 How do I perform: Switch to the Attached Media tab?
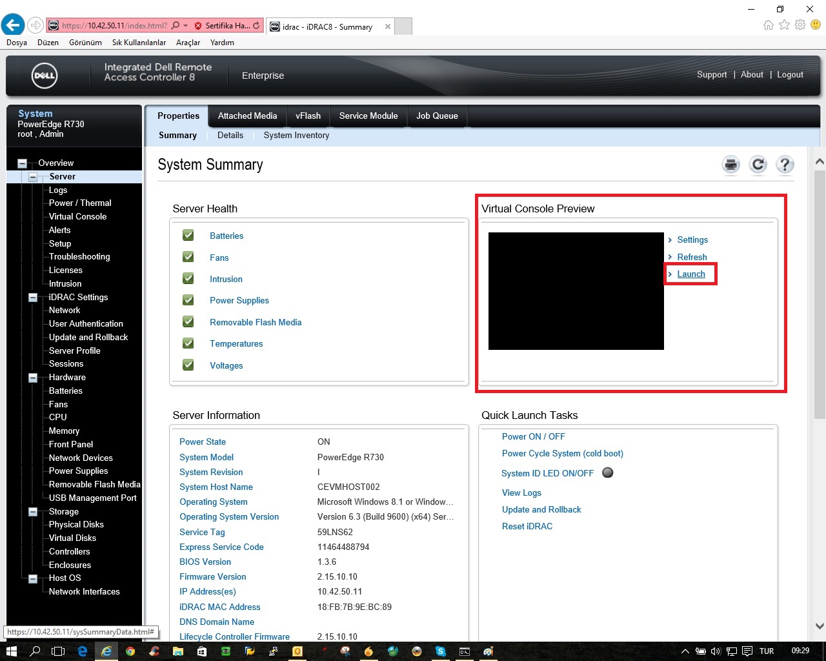tap(247, 116)
